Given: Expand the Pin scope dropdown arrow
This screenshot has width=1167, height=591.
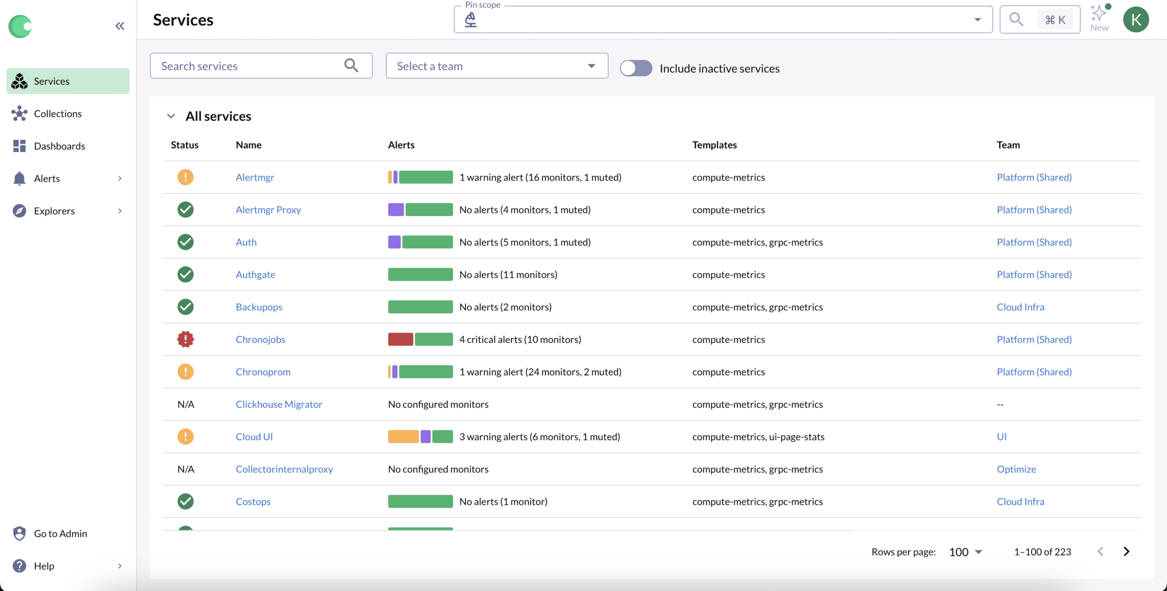Looking at the screenshot, I should 977,20.
